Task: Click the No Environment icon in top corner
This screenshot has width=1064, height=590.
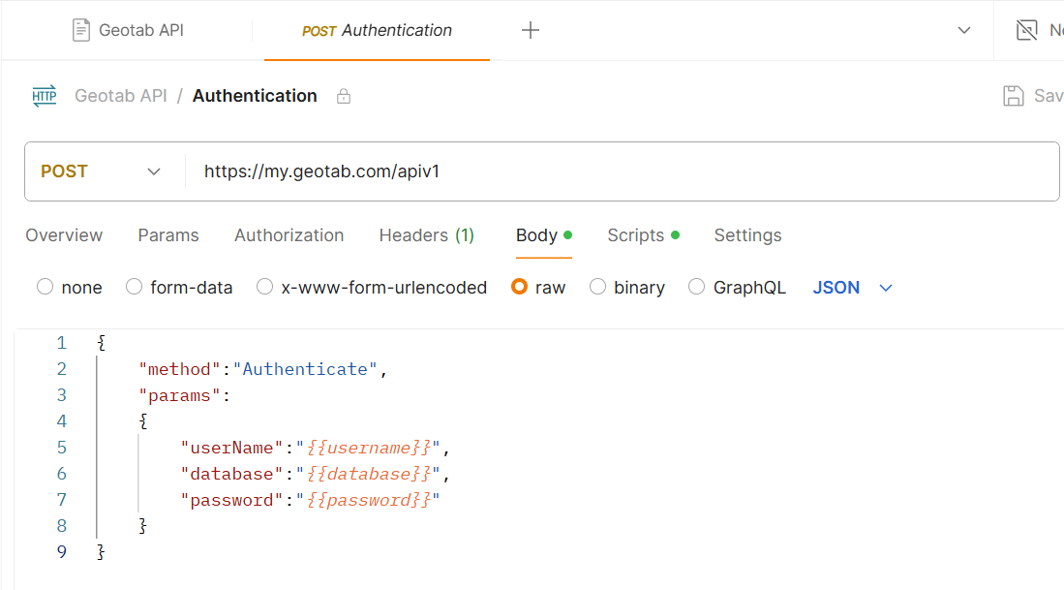Action: coord(1027,30)
